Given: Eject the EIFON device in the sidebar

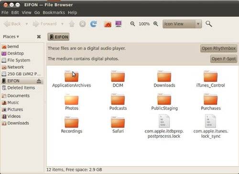Looking at the screenshot, I should [x=39, y=81].
